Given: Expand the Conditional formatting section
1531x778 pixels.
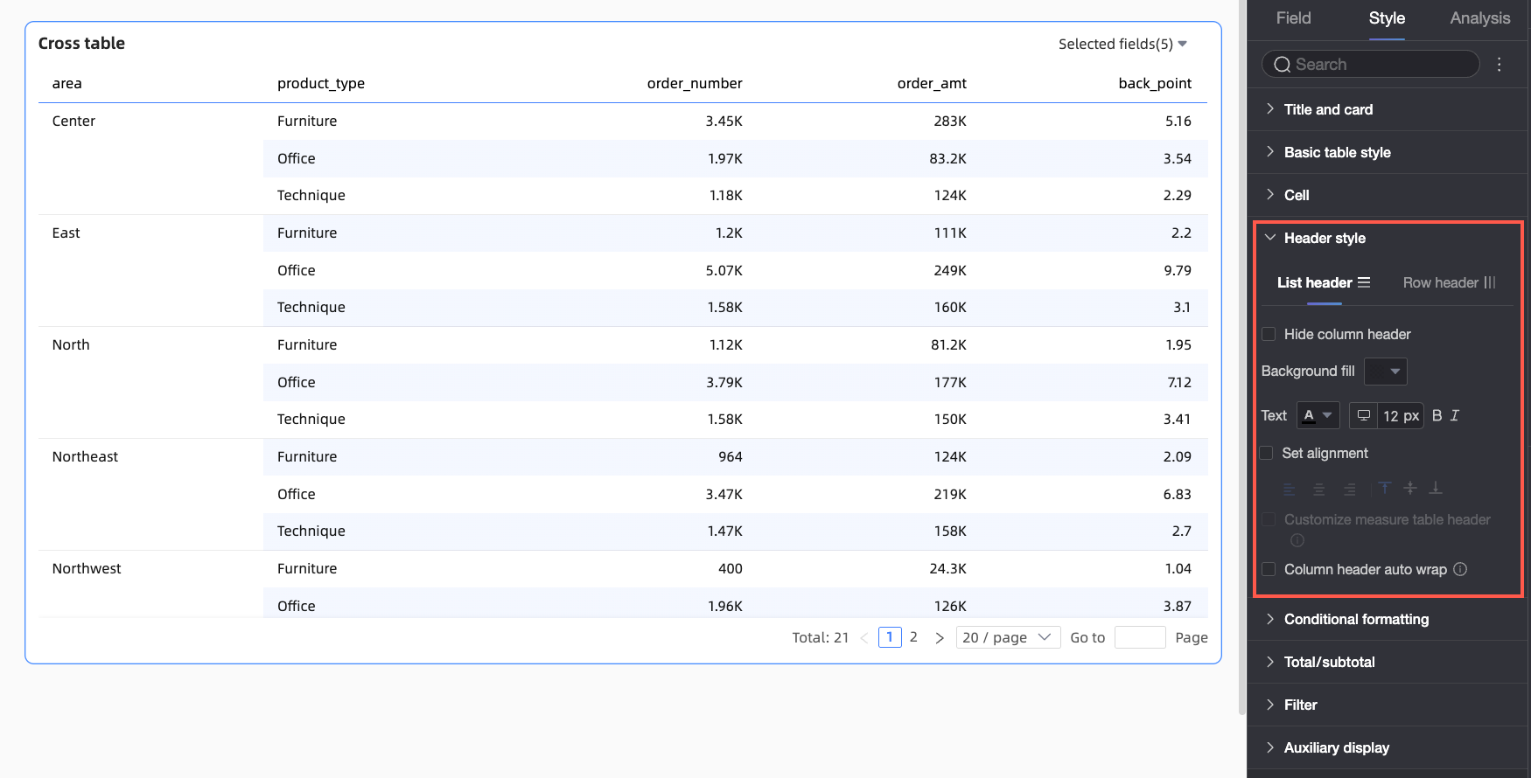Looking at the screenshot, I should click(x=1388, y=619).
